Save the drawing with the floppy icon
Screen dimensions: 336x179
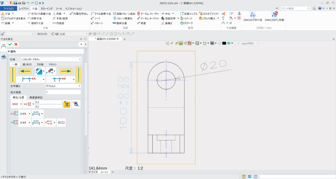(x=15, y=3)
